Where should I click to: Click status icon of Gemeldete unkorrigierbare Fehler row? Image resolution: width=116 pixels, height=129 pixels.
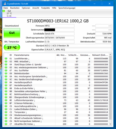tap(6, 91)
